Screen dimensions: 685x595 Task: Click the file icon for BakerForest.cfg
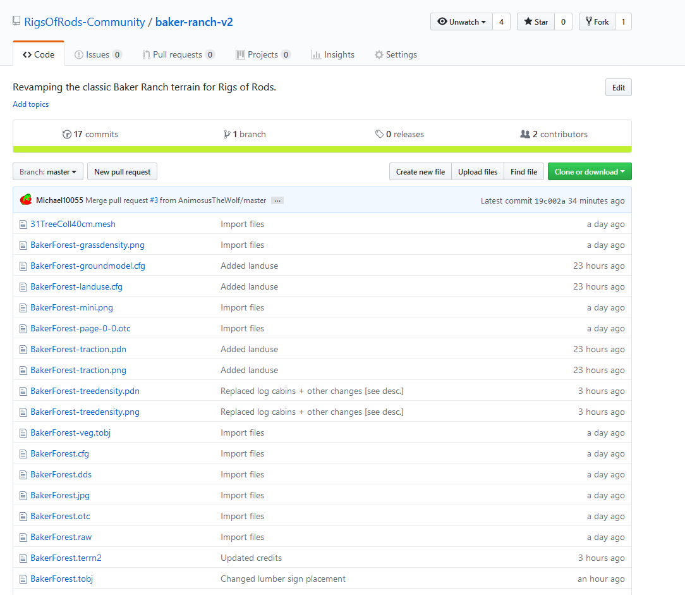click(x=23, y=454)
